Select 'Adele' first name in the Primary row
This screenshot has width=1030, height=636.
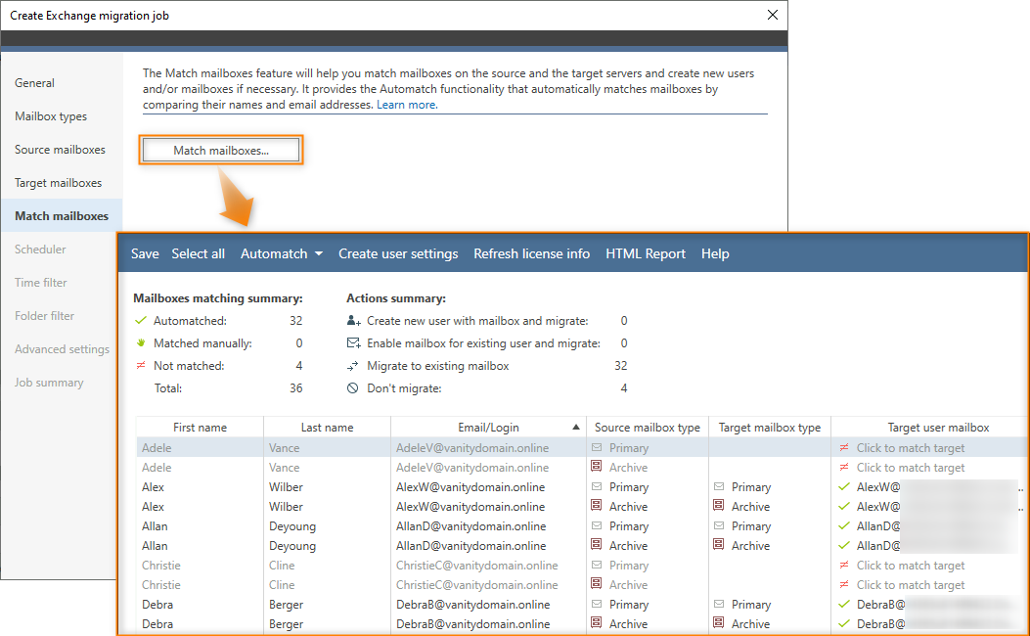click(x=157, y=448)
